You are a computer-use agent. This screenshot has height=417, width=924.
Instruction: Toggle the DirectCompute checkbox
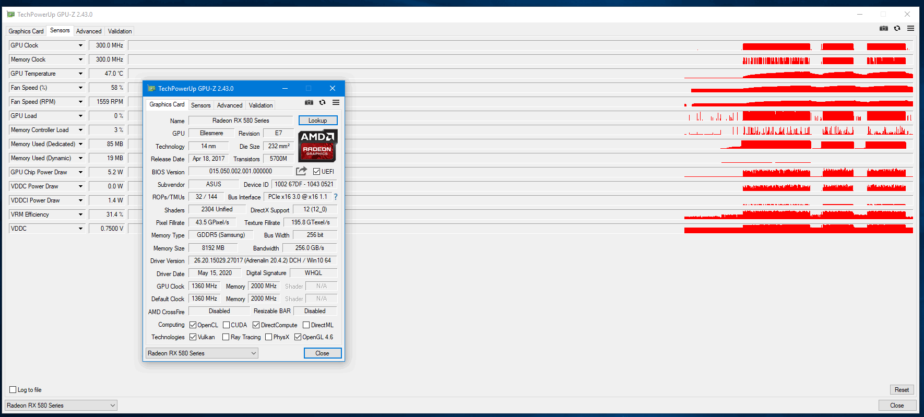point(256,325)
